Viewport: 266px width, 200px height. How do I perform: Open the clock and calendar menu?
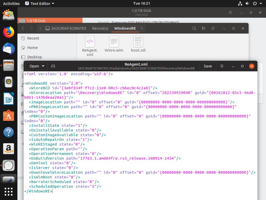[142, 3]
